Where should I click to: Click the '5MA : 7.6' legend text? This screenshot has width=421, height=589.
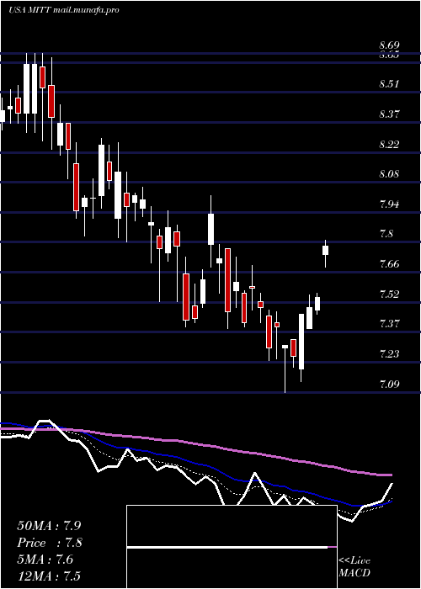45,560
